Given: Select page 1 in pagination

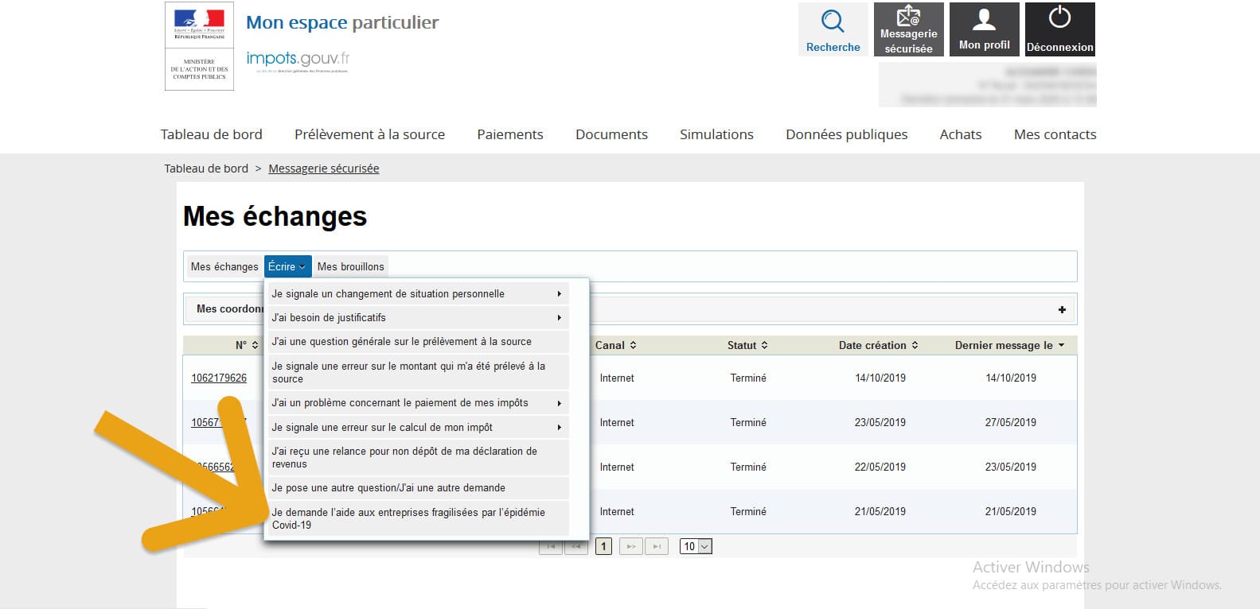Looking at the screenshot, I should (x=604, y=546).
